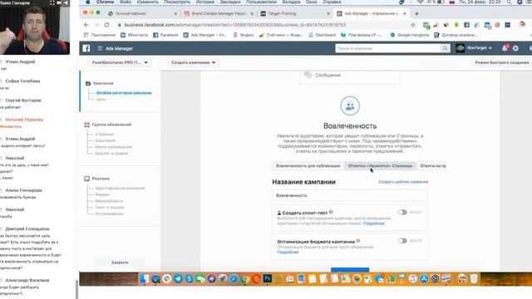This screenshot has width=532, height=299.
Task: Click Аудитория item under ad set group
Action: pyautogui.click(x=106, y=140)
